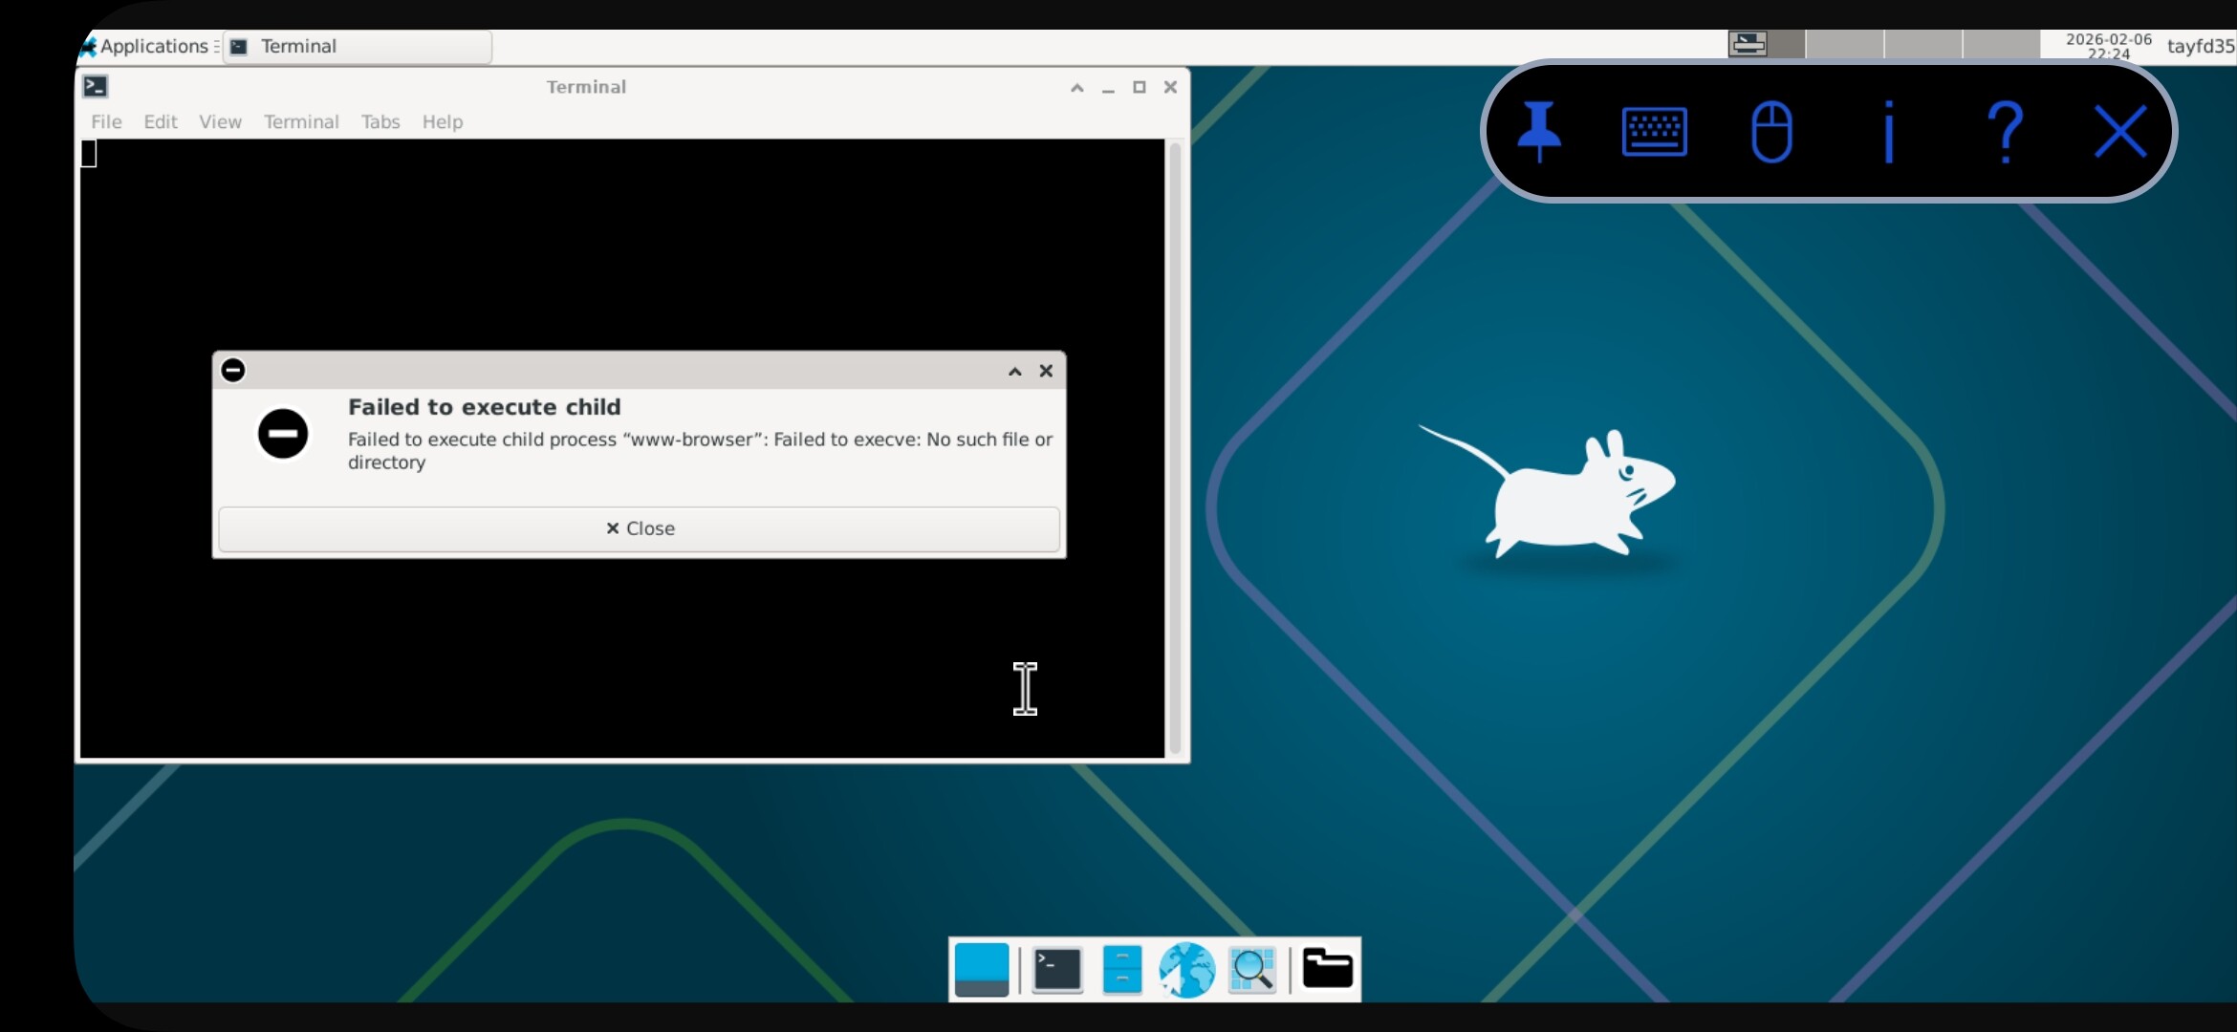Screen dimensions: 2237x1032
Task: Close the overlay toolbar with X icon
Action: 2120,131
